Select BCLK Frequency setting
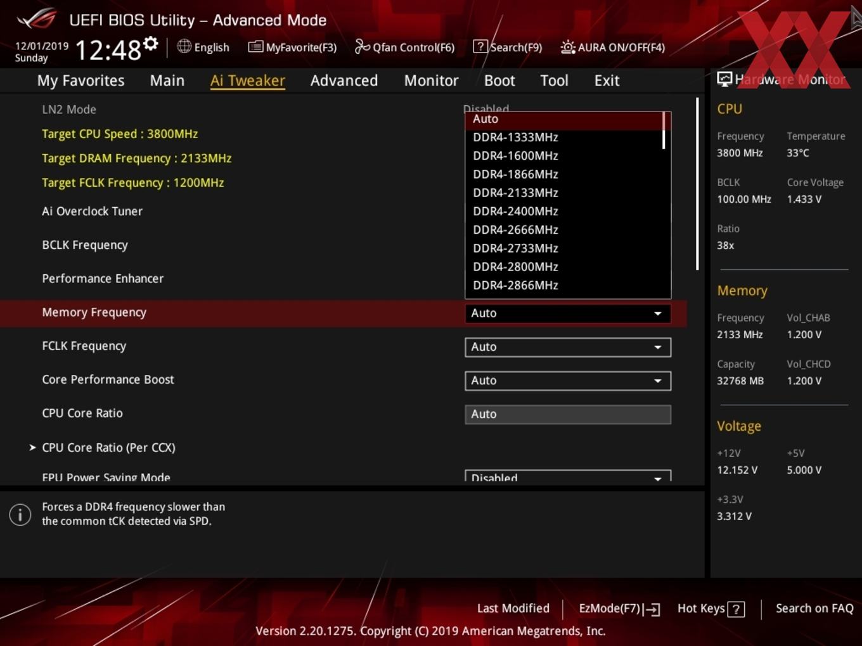Viewport: 862px width, 646px height. click(84, 245)
